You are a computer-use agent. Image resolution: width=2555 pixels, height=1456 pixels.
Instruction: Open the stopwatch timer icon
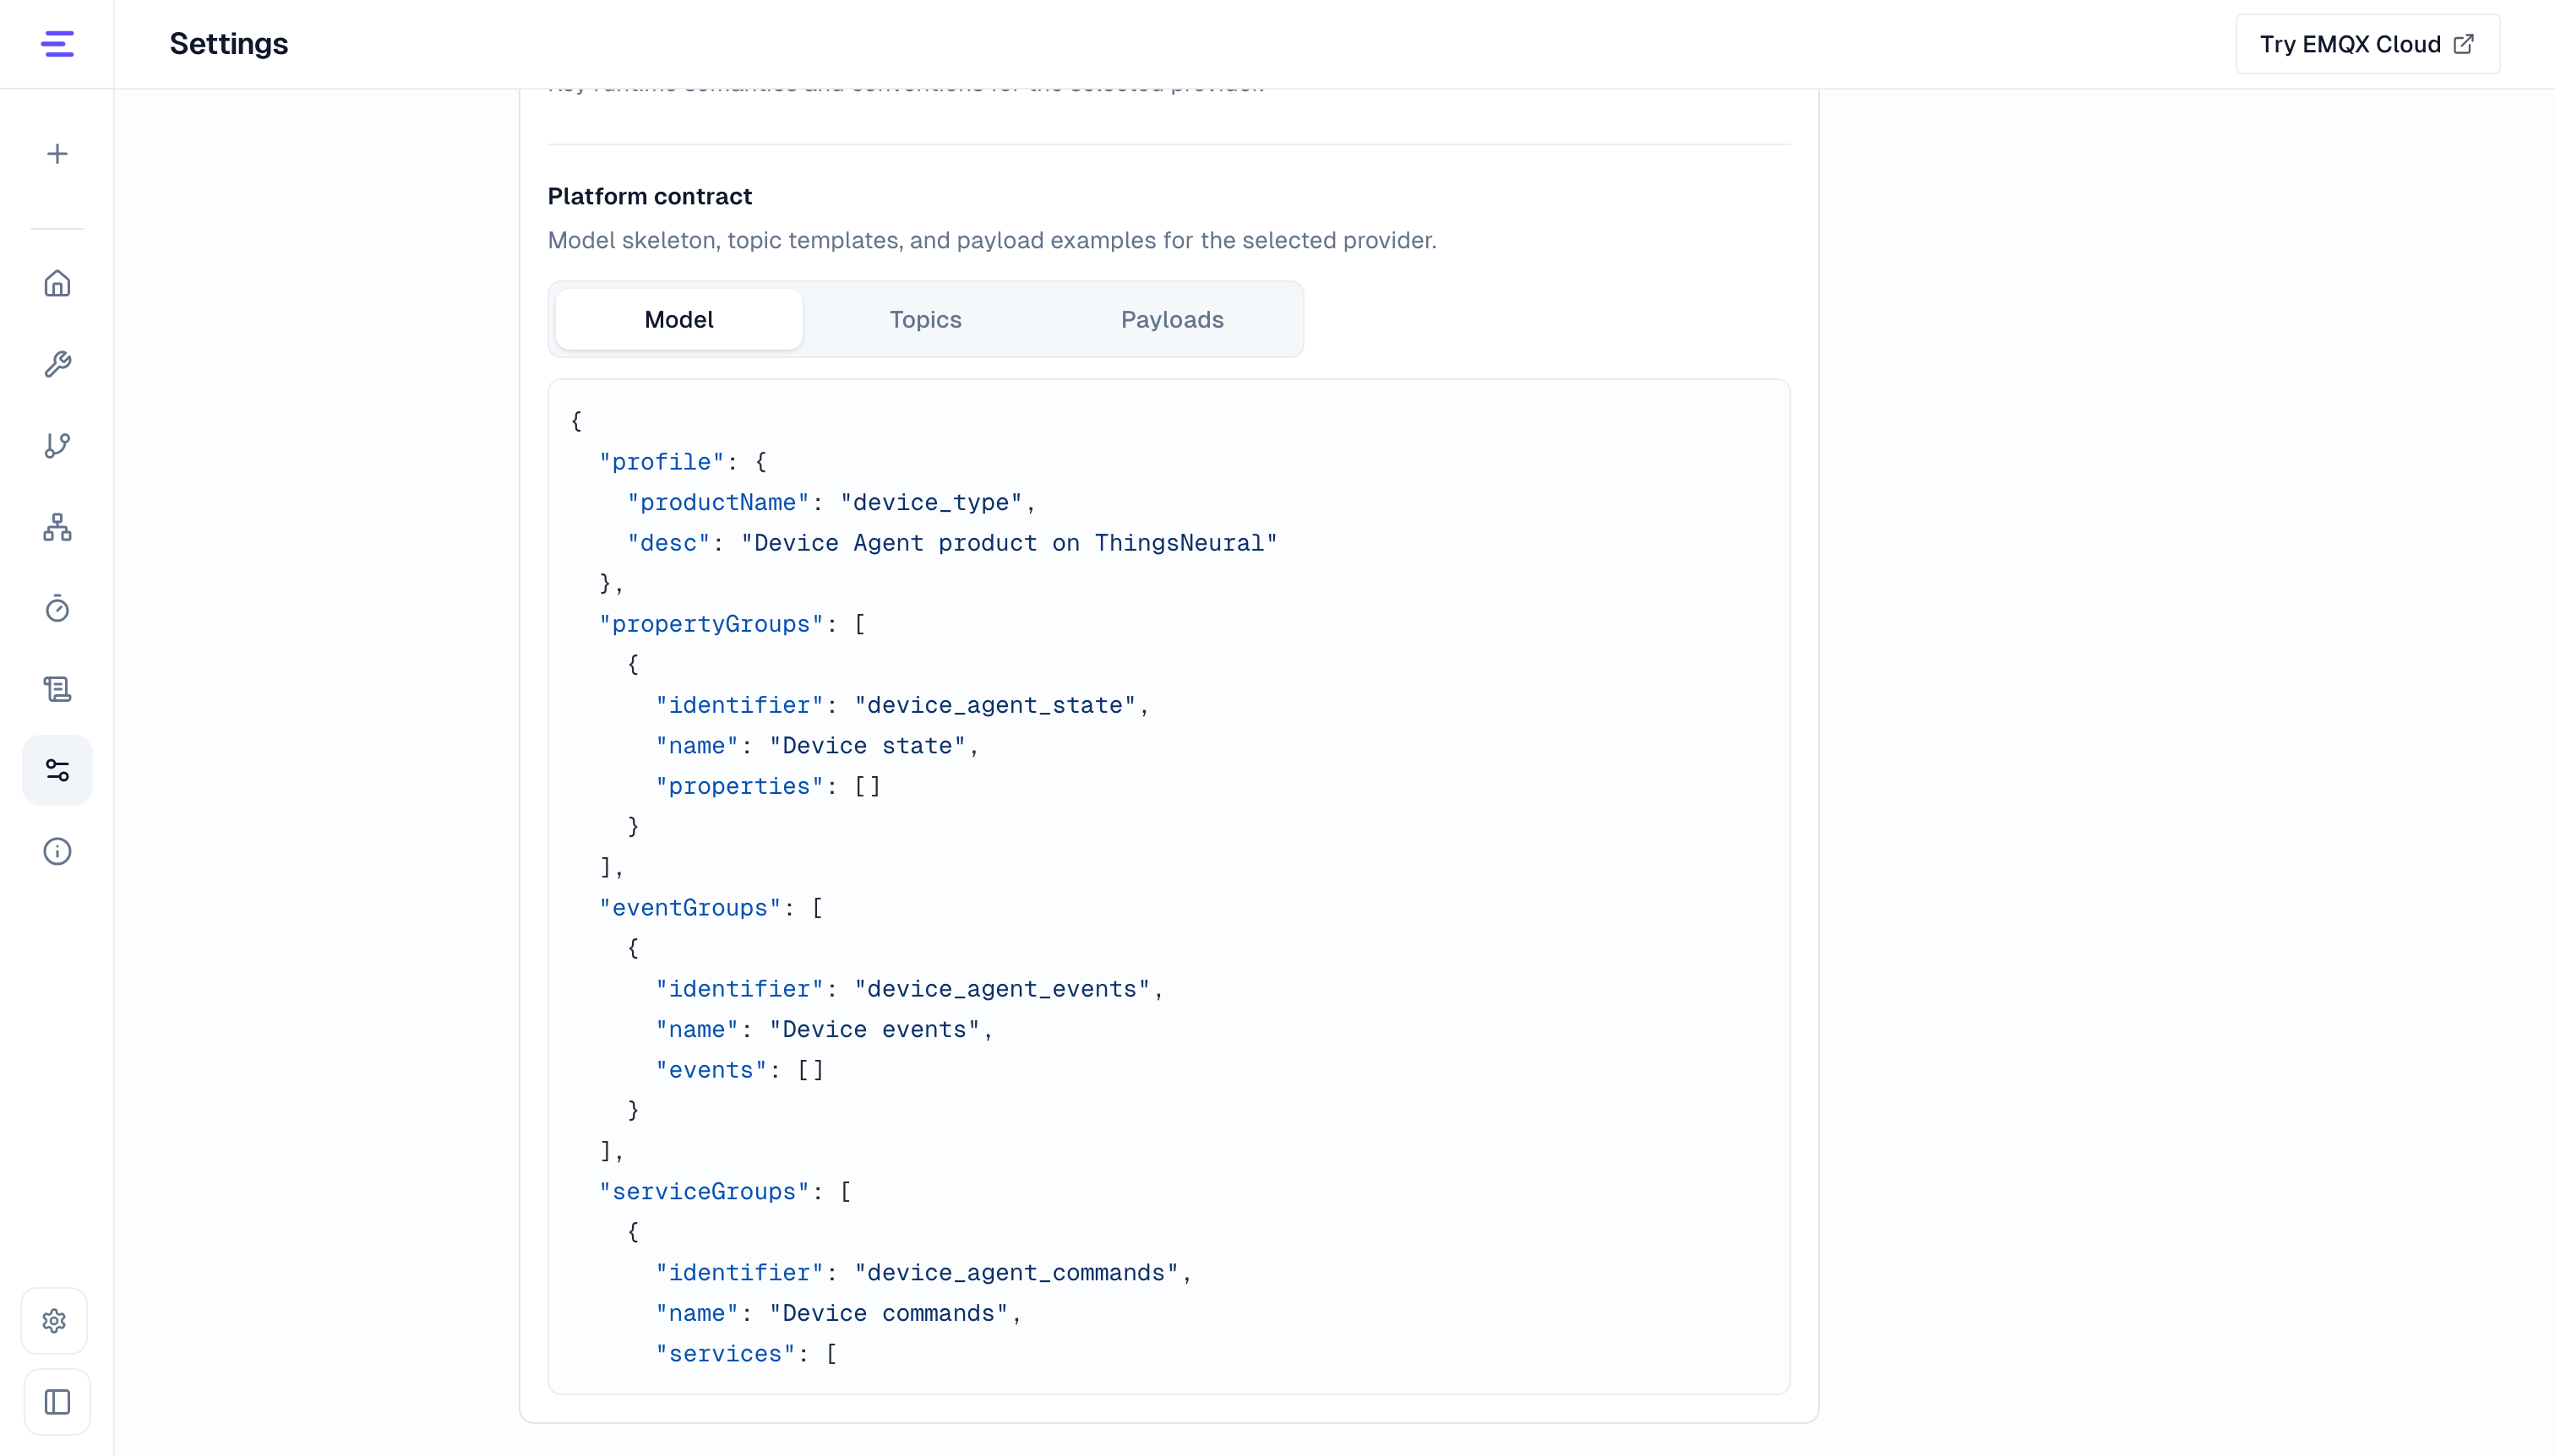tap(57, 608)
